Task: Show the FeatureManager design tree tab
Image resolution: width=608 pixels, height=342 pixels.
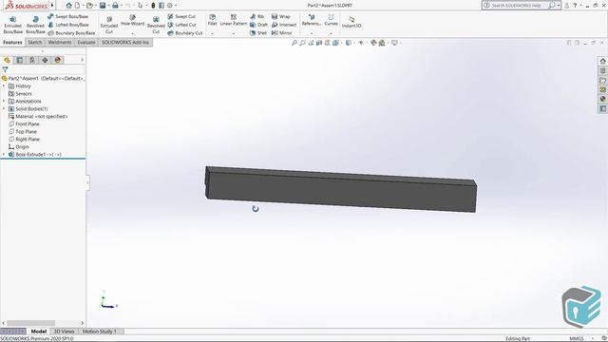Action: [x=7, y=60]
